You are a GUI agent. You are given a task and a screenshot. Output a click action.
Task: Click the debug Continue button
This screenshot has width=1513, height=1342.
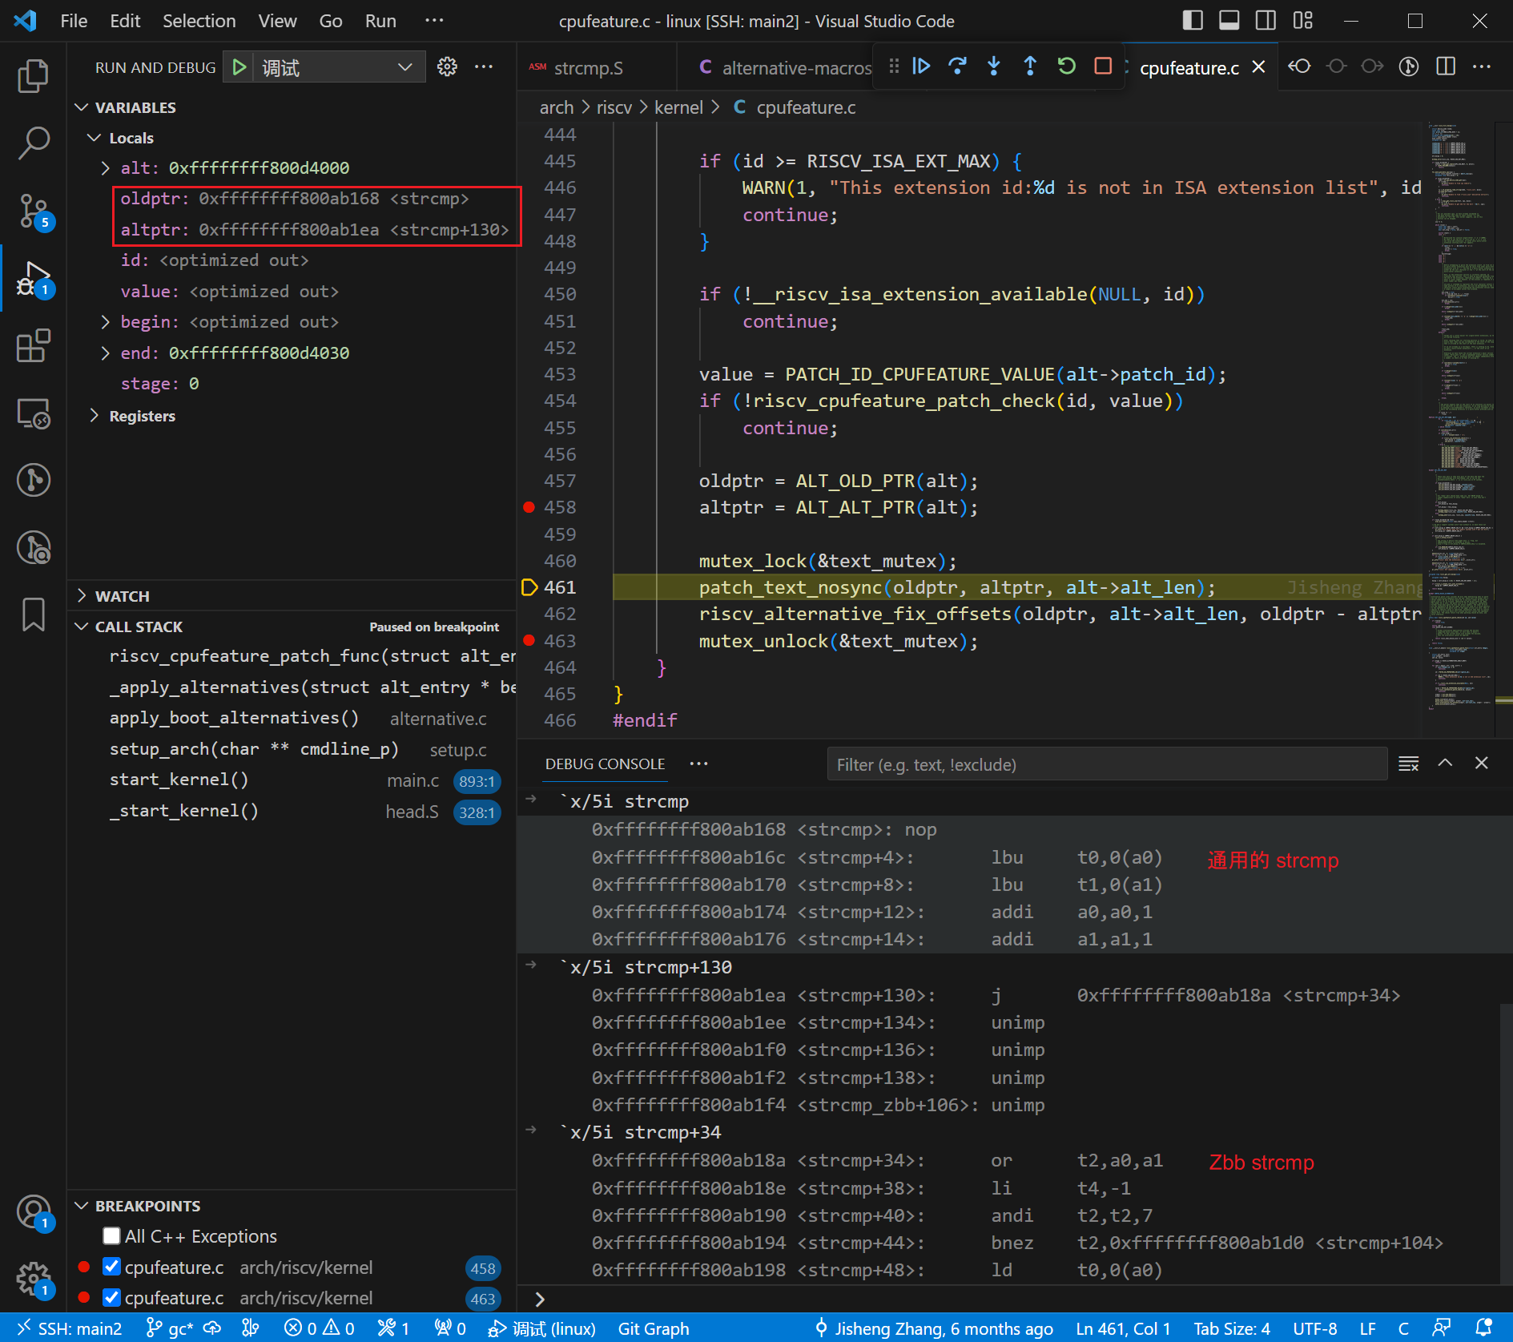point(921,66)
